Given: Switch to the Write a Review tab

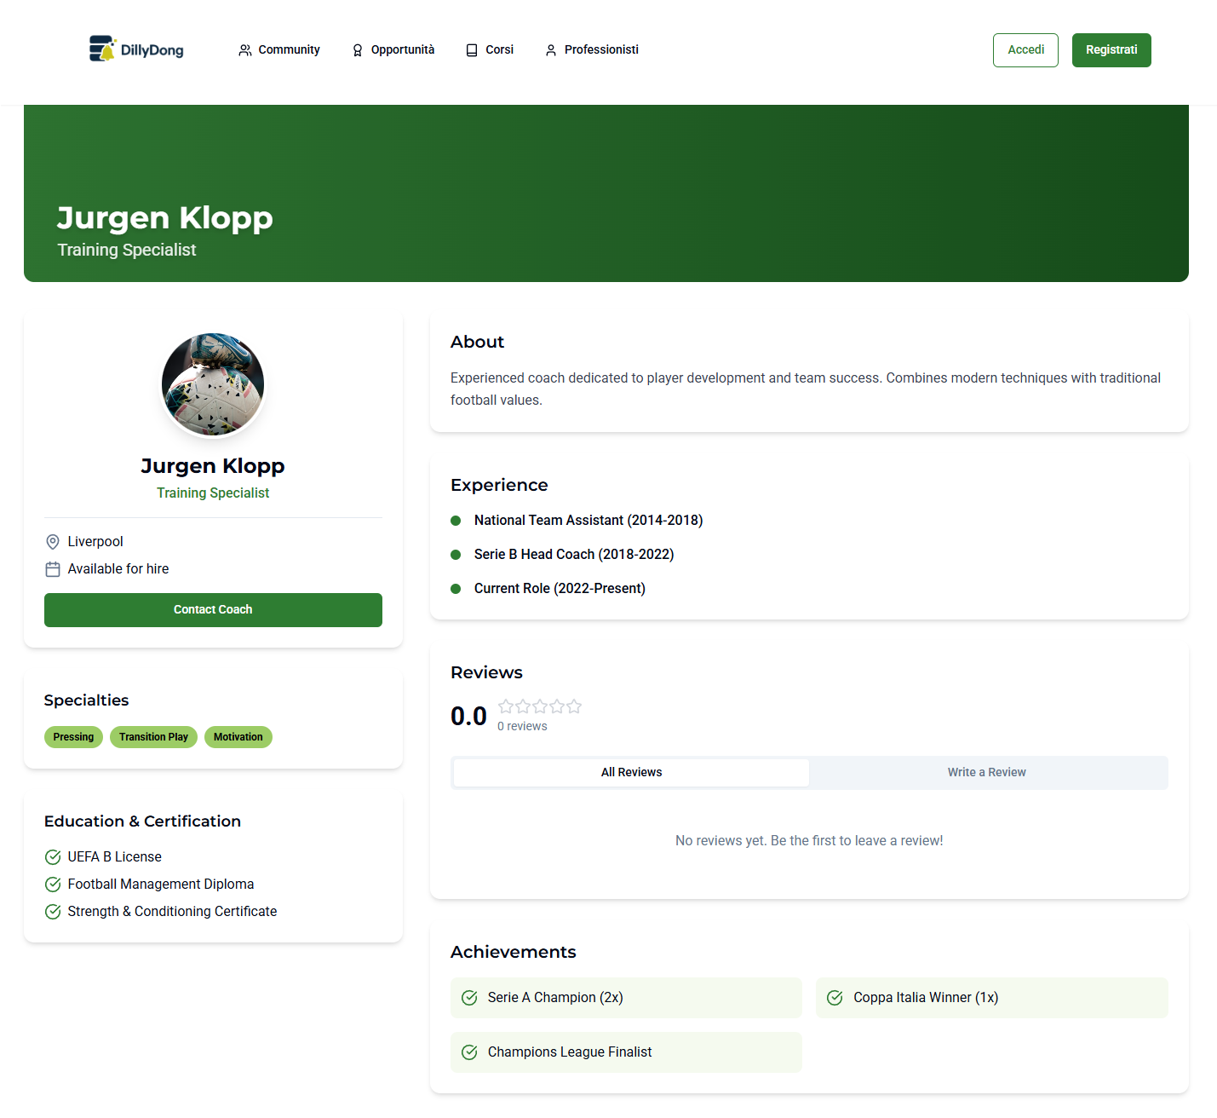Looking at the screenshot, I should (986, 773).
